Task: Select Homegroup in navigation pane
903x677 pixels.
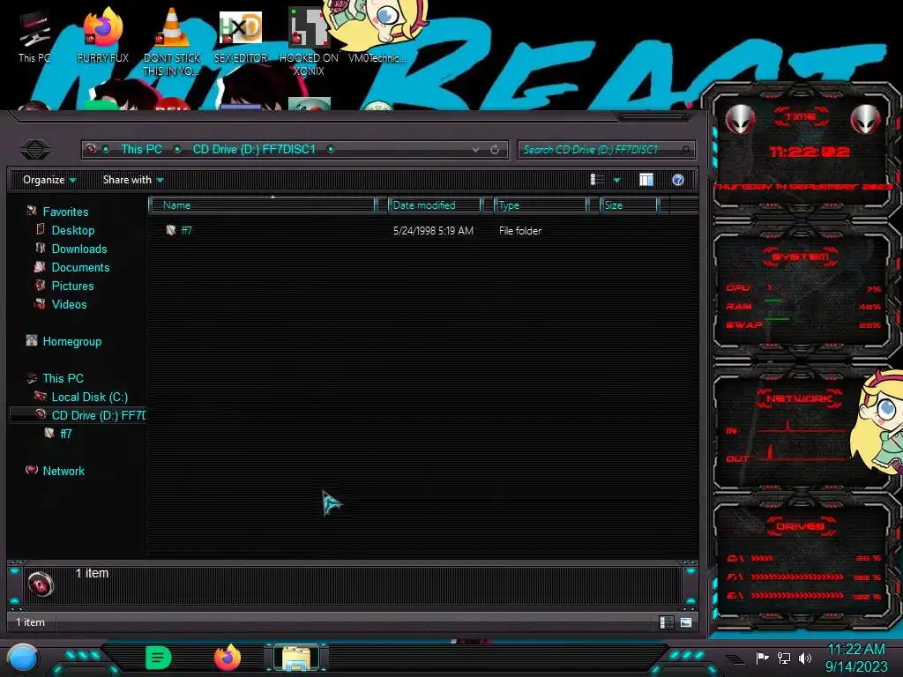Action: 72,341
